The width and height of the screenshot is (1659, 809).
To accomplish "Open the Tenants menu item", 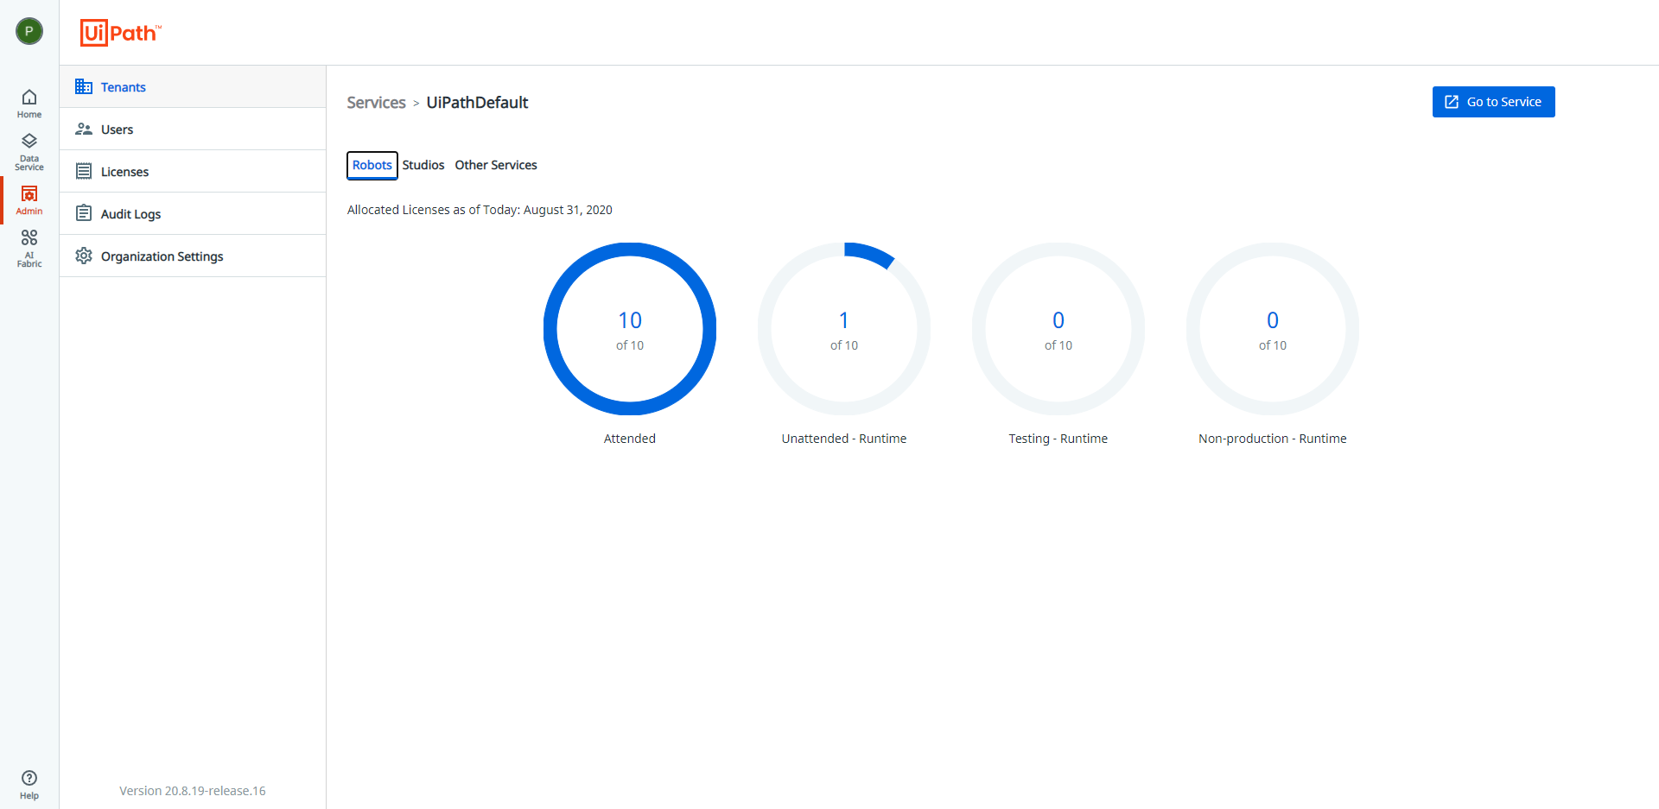I will click(x=193, y=86).
